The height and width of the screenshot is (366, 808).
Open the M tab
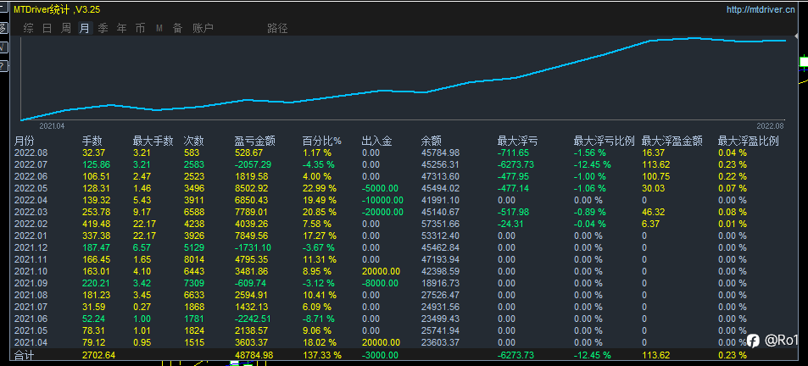[159, 28]
